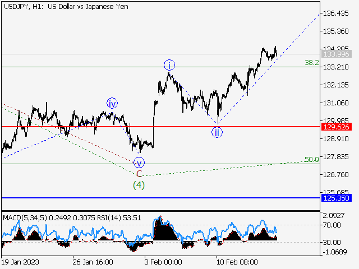Click the 131.060 price axis value
The height and width of the screenshot is (269, 359).
335,103
